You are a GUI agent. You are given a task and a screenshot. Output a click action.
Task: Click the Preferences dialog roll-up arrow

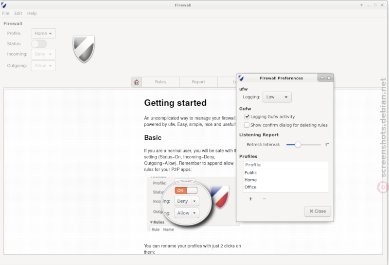pyautogui.click(x=322, y=78)
